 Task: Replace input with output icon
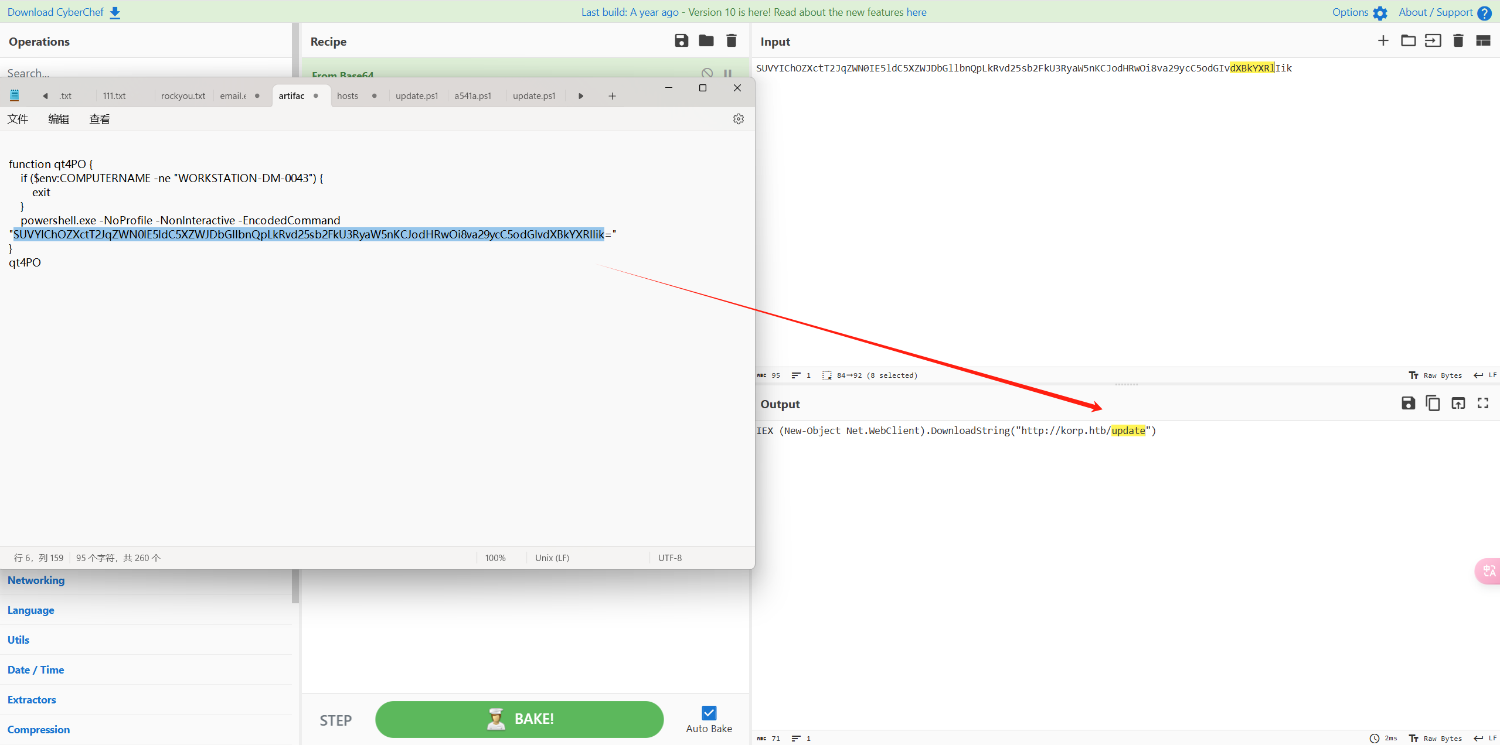click(x=1458, y=403)
